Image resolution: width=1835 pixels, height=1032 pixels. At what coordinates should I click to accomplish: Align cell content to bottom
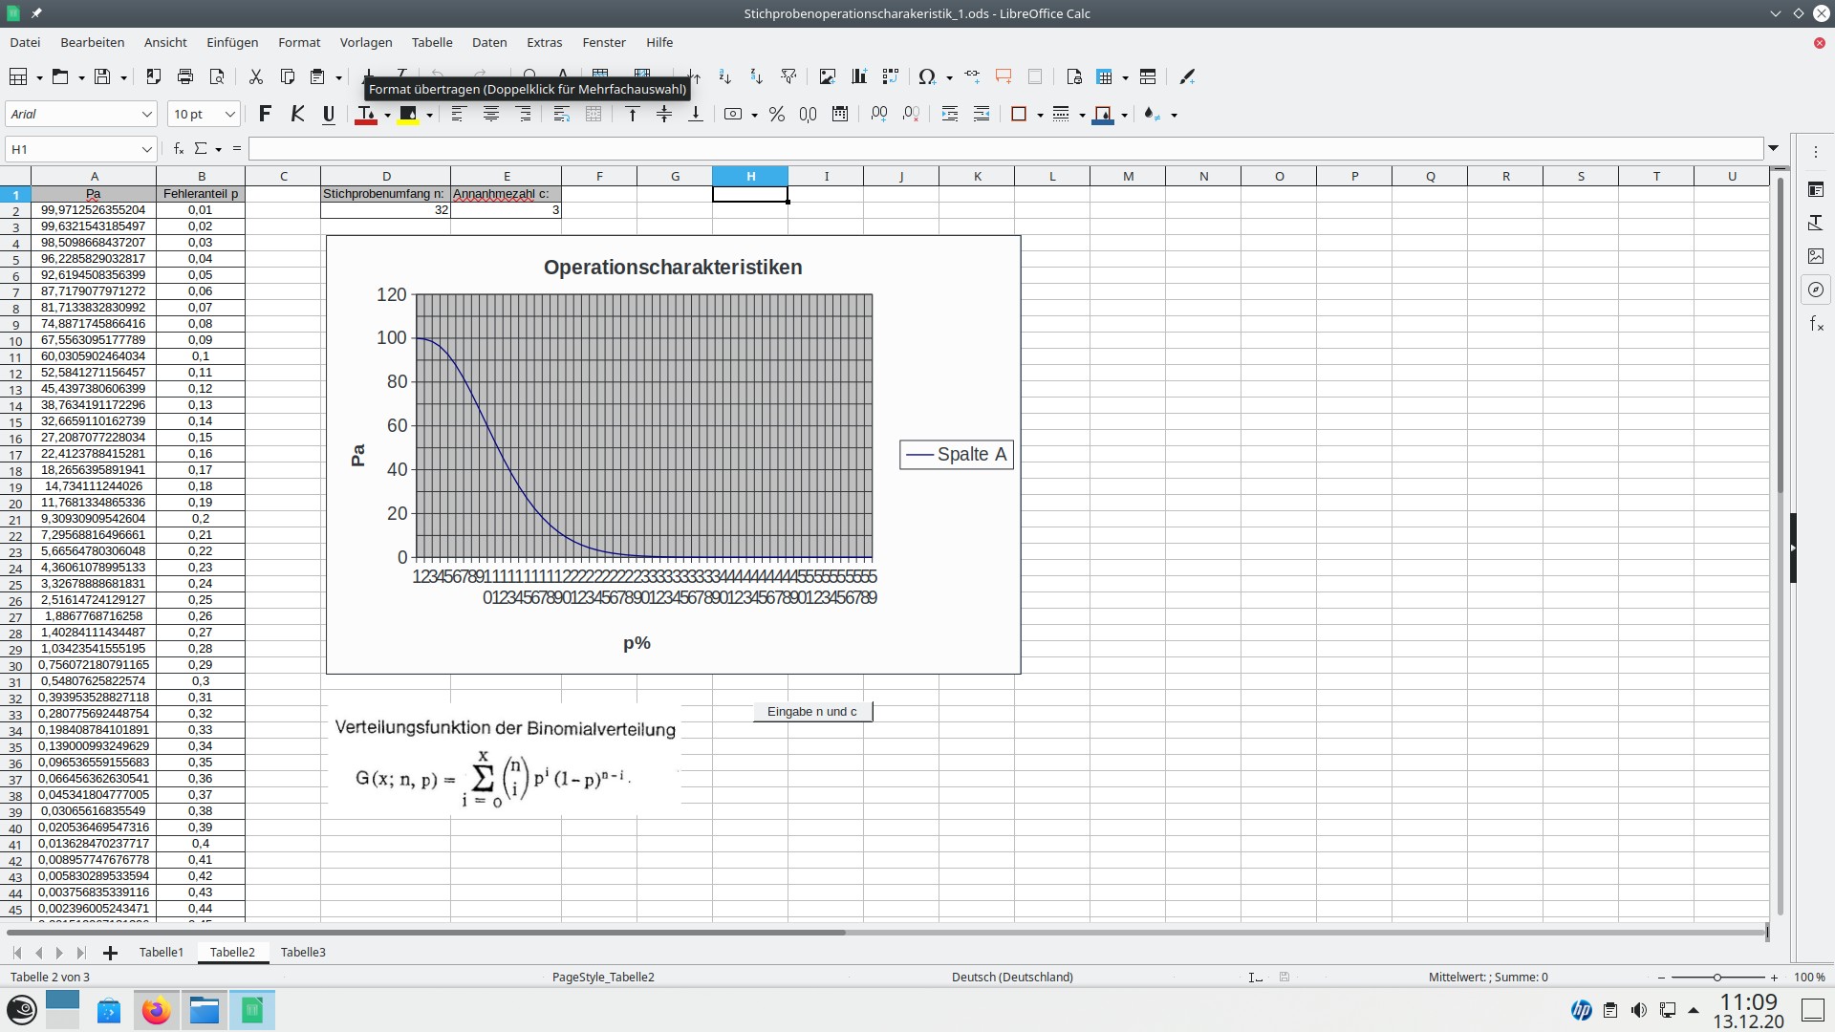[696, 115]
